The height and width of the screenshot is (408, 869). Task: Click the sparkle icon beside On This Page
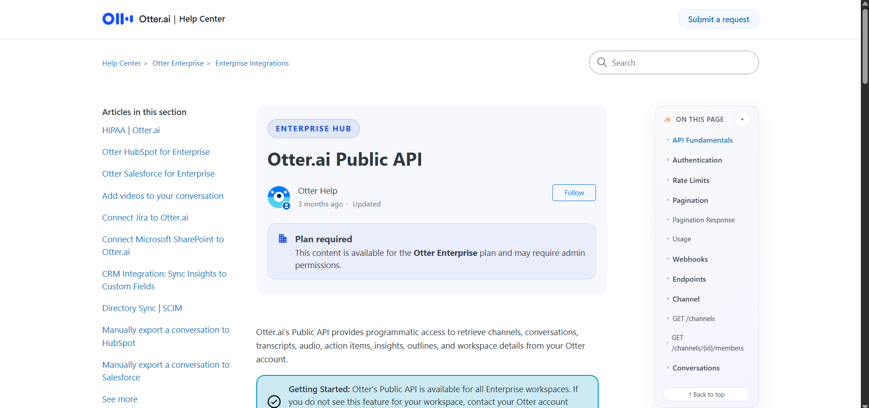click(x=667, y=120)
